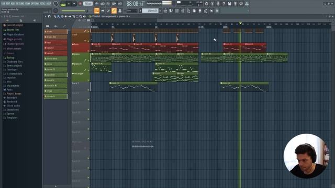335x188 pixels.
Task: Open the help question mark icon
Action: pos(224,4)
